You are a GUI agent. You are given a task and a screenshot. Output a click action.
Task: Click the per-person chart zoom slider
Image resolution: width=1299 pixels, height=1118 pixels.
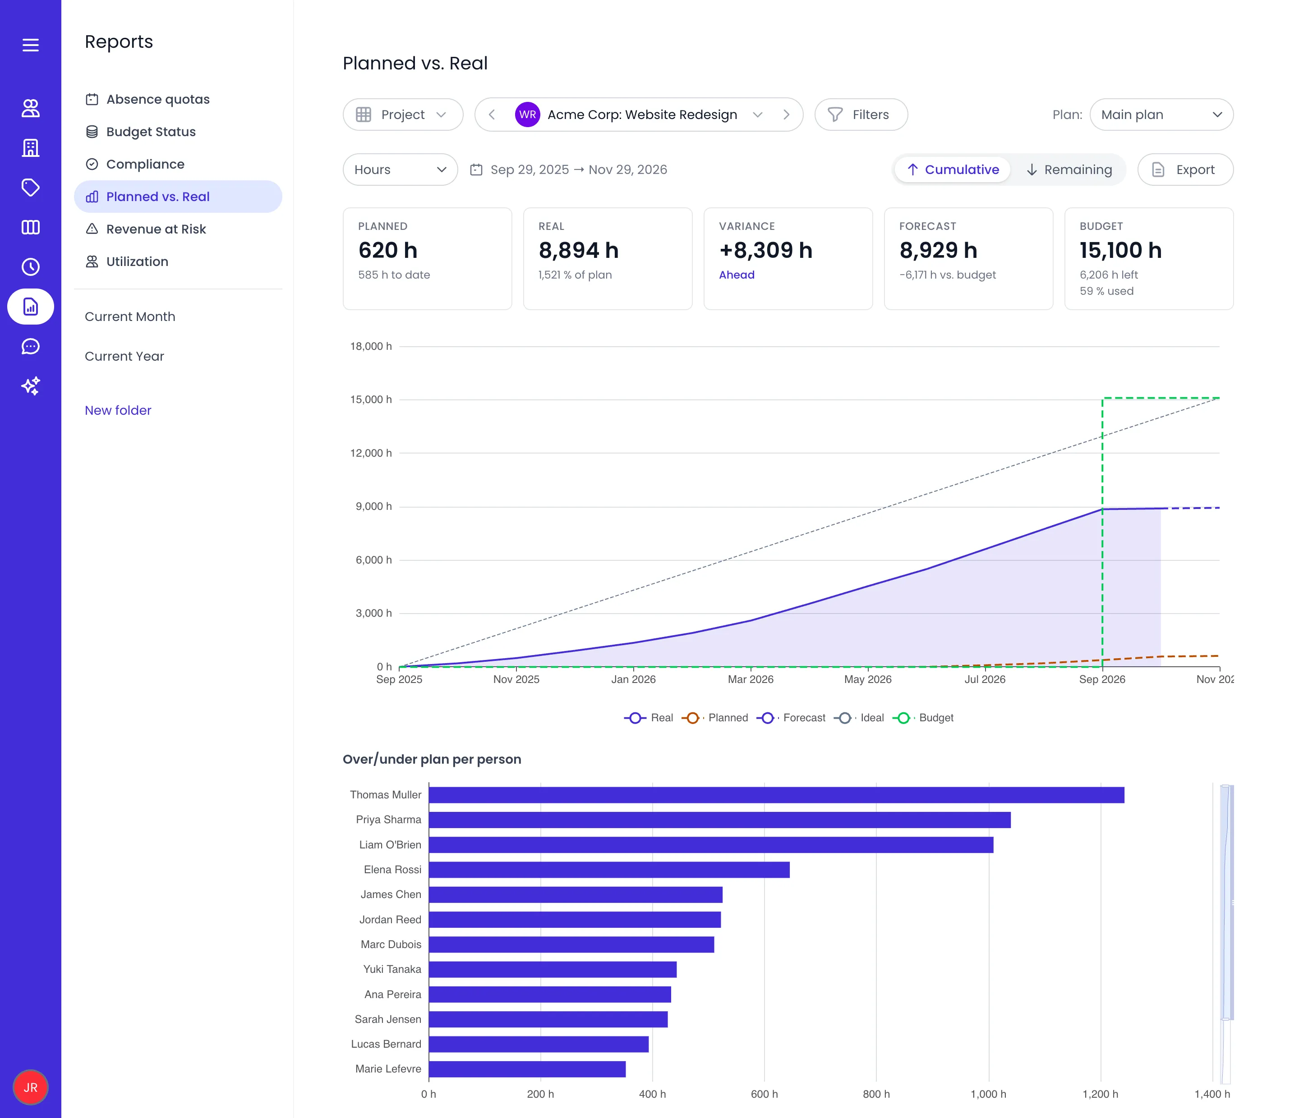tap(1226, 903)
